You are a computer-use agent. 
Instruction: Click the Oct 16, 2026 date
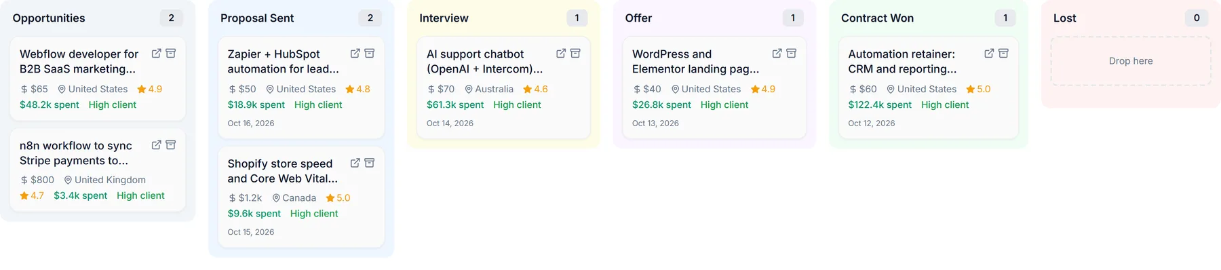[251, 123]
